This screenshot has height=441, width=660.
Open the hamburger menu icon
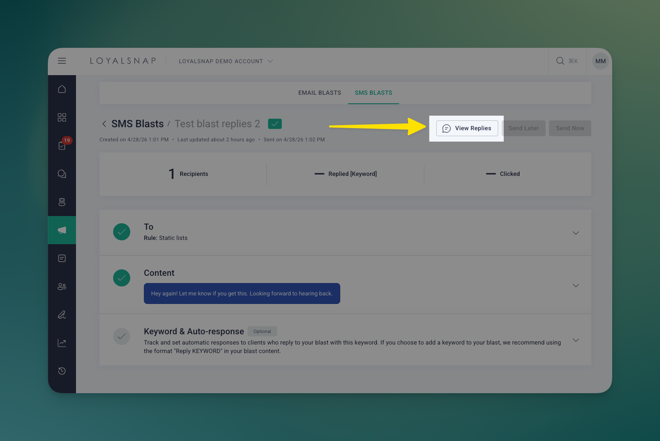(62, 61)
